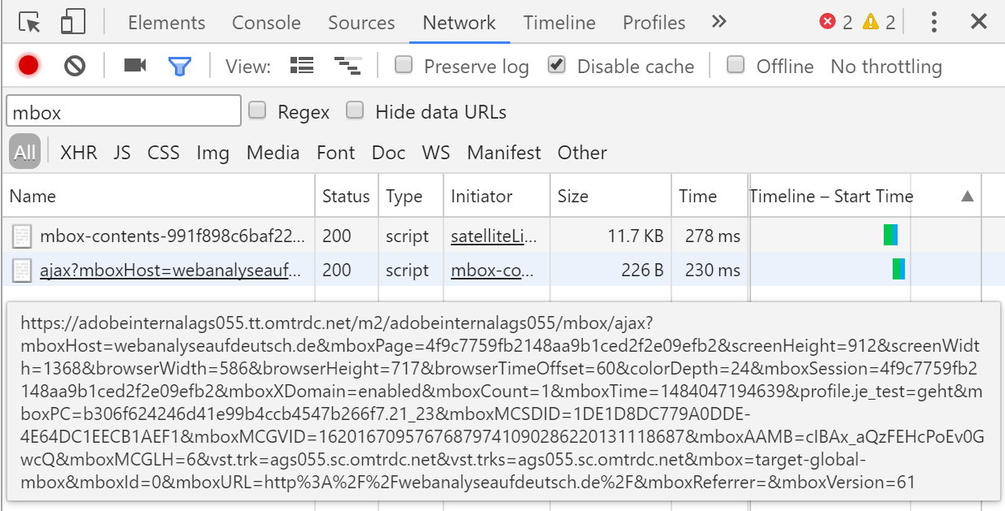Clear the network log with the clear icon
Image resolution: width=1005 pixels, height=511 pixels.
click(75, 66)
